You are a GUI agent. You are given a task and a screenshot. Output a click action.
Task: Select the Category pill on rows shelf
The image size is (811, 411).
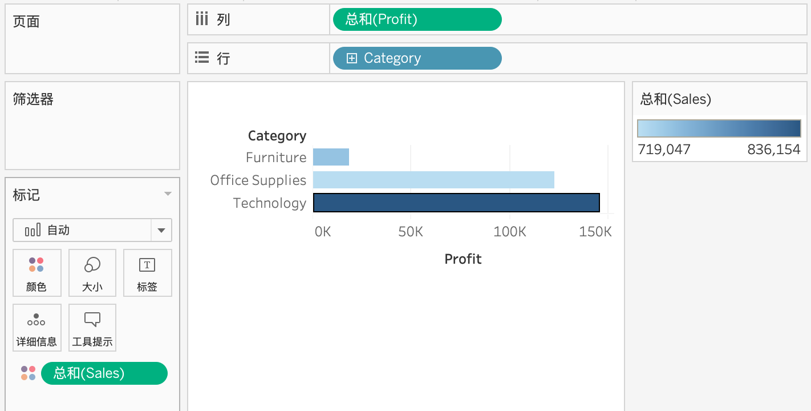[x=417, y=58]
